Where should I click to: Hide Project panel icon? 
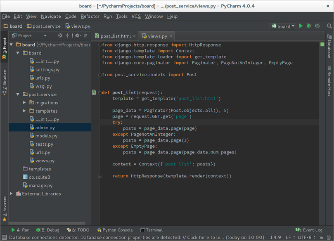point(86,35)
